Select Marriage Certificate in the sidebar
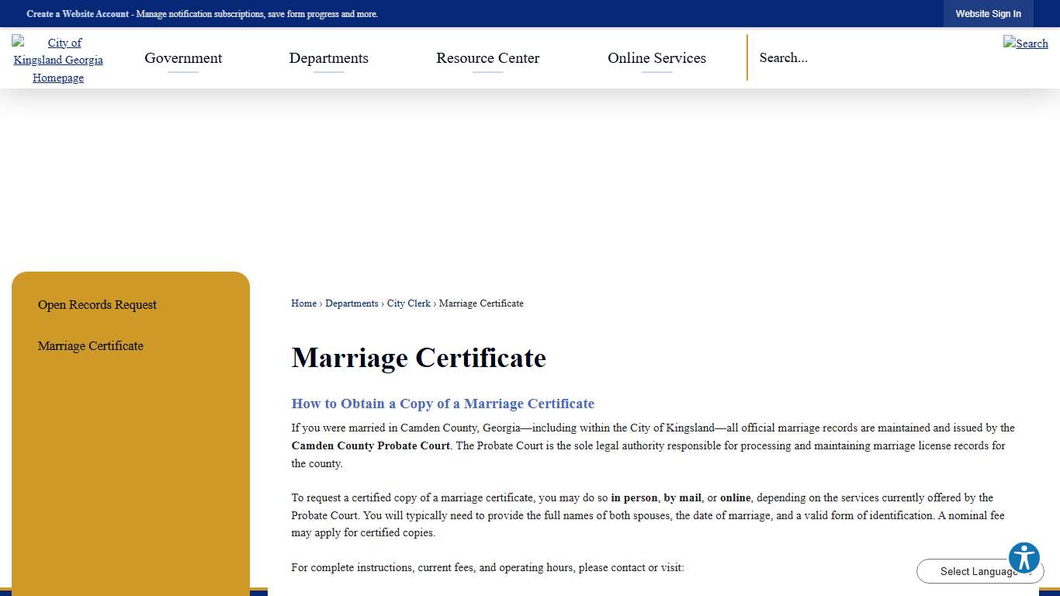The width and height of the screenshot is (1060, 596). (x=91, y=345)
